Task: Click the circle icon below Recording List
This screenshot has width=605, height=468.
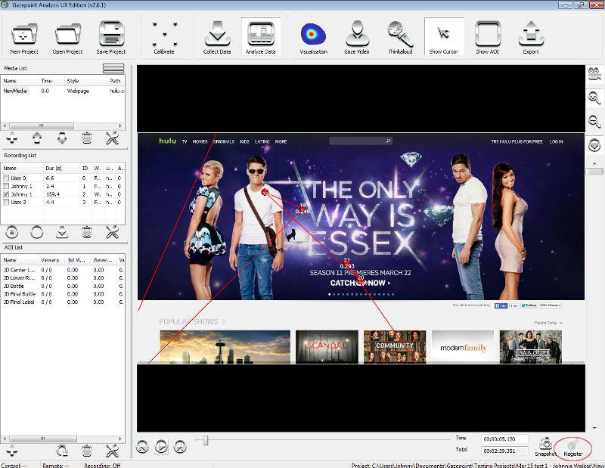Action: (37, 232)
